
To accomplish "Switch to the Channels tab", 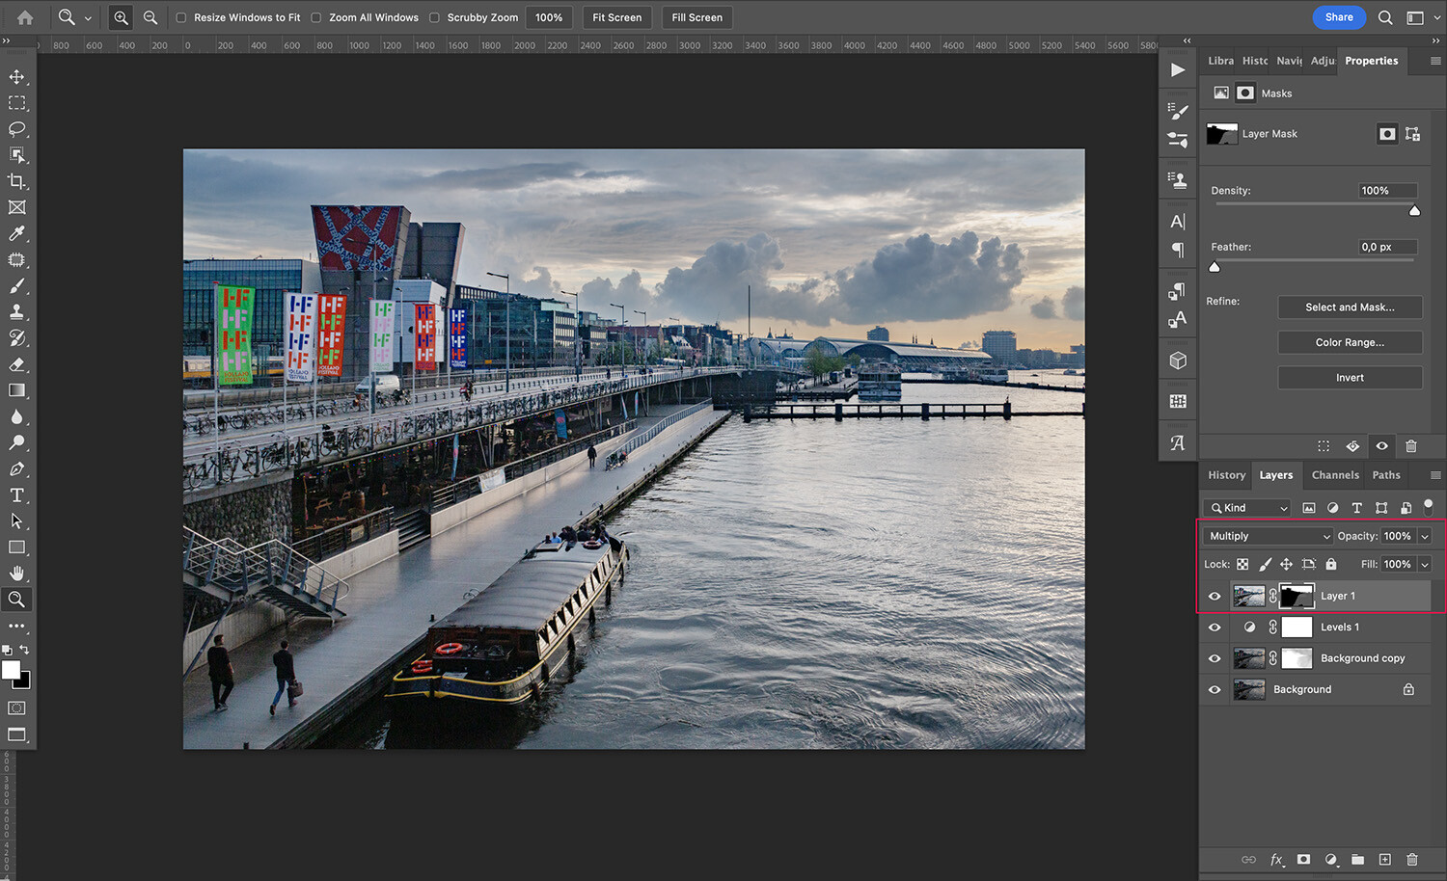I will [1335, 474].
